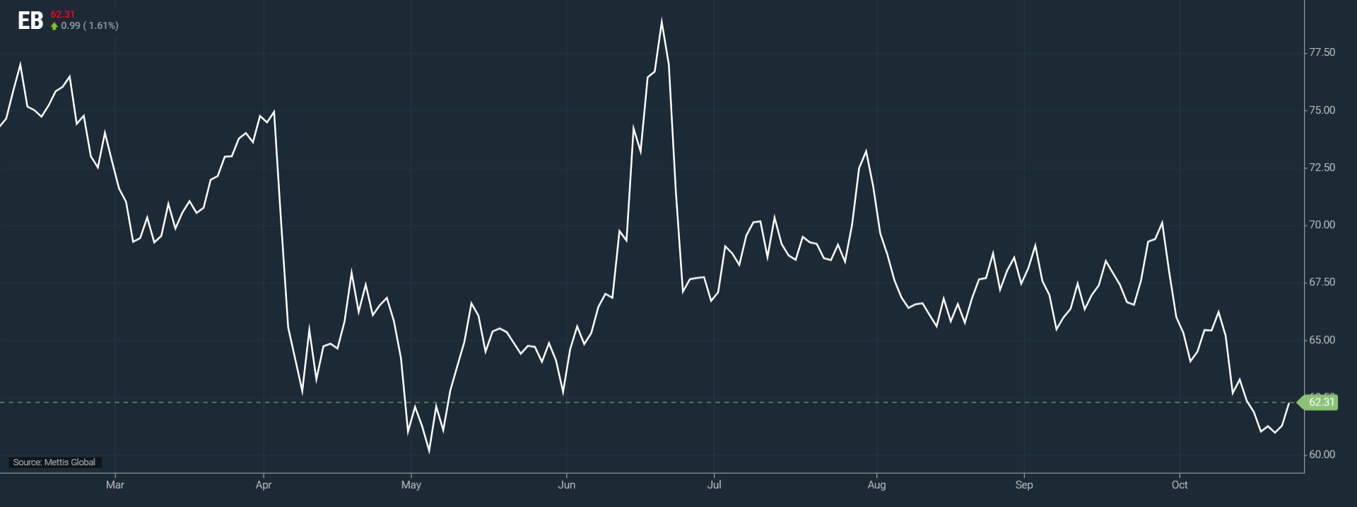Click the EB ticker symbol

(30, 21)
